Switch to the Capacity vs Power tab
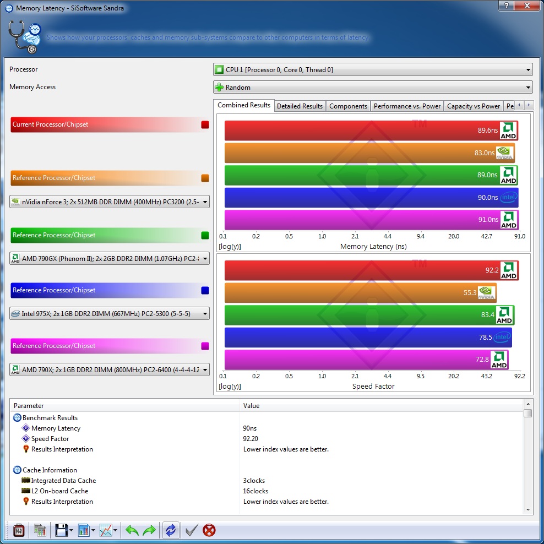The height and width of the screenshot is (544, 544). point(473,106)
